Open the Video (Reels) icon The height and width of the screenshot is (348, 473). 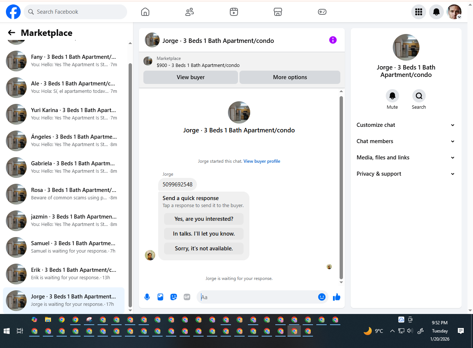234,12
